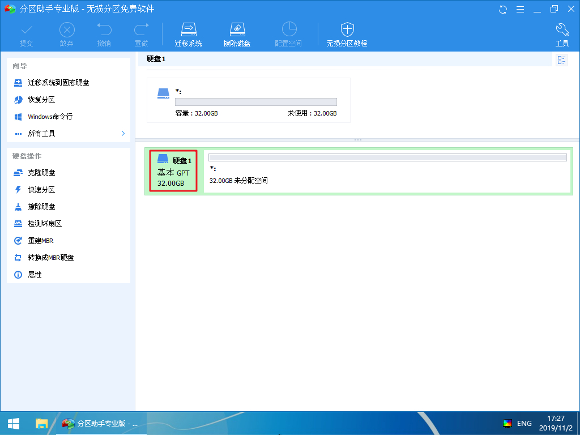Image resolution: width=580 pixels, height=435 pixels.
Task: Open 迁移系统到固态硬盘 wizard
Action: [x=58, y=83]
